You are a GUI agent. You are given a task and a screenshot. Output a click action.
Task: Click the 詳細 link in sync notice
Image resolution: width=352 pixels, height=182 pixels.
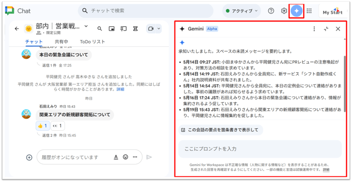point(120,89)
